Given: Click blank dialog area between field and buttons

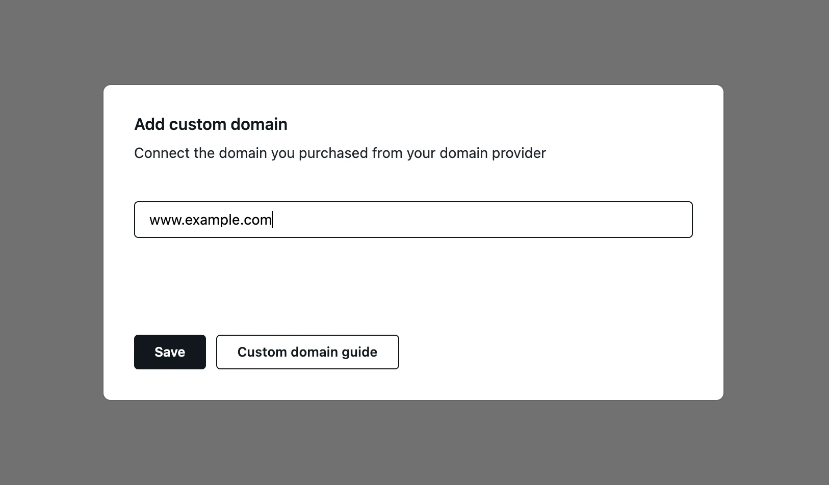Looking at the screenshot, I should (x=413, y=285).
